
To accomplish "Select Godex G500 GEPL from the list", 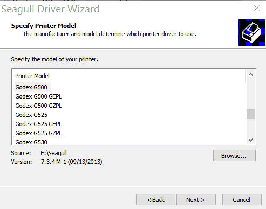I will pos(38,96).
